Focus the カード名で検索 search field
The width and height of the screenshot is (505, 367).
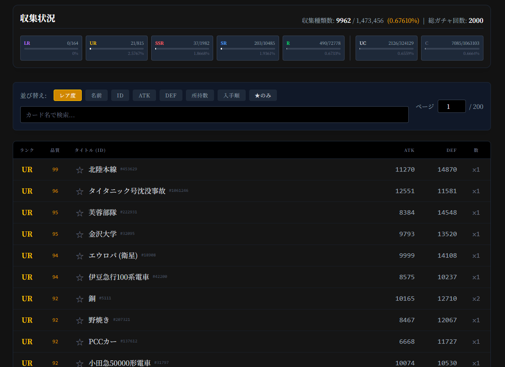(214, 115)
